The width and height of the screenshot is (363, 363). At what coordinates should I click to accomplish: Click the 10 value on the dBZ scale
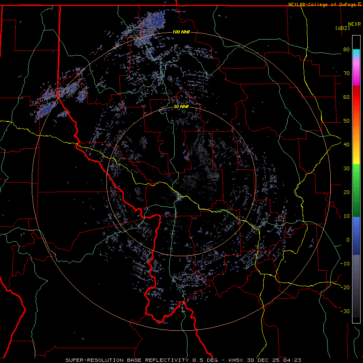pos(346,216)
